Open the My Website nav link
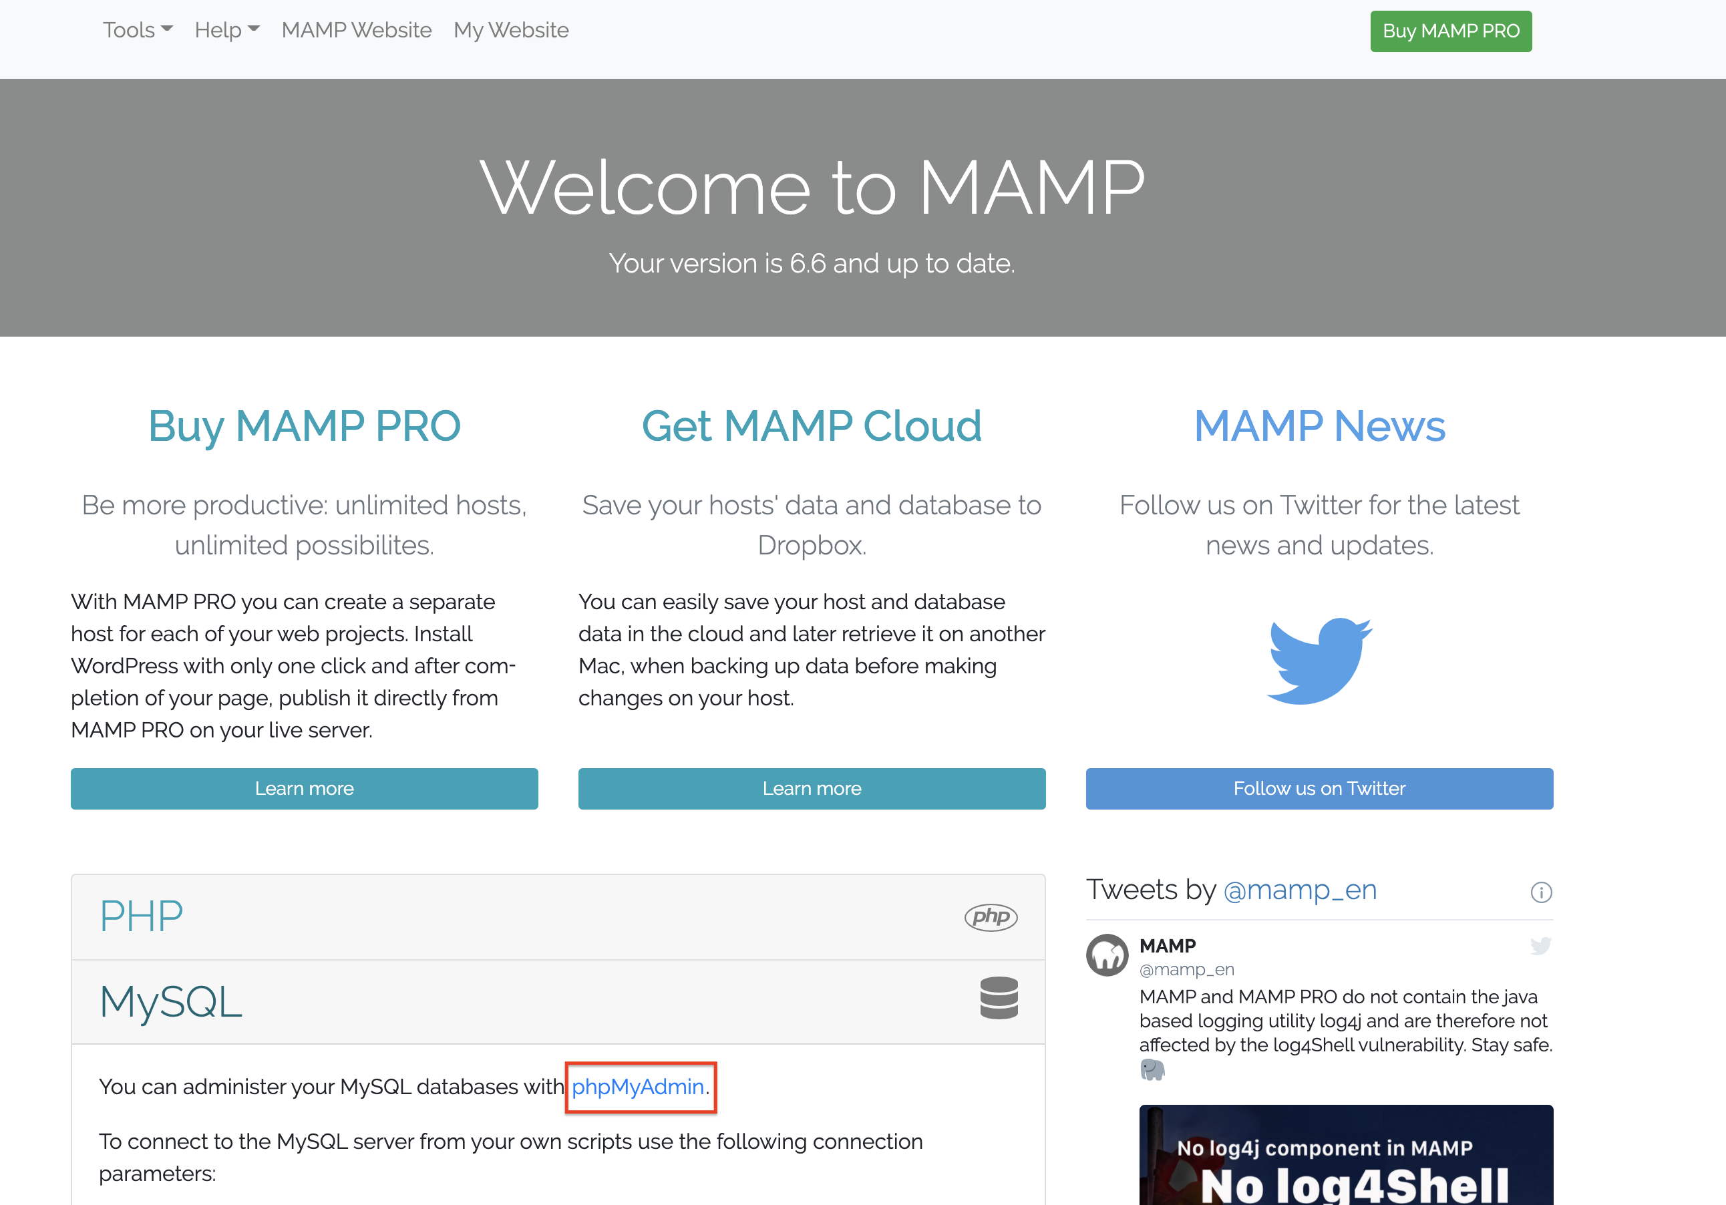Image resolution: width=1726 pixels, height=1205 pixels. coord(511,30)
